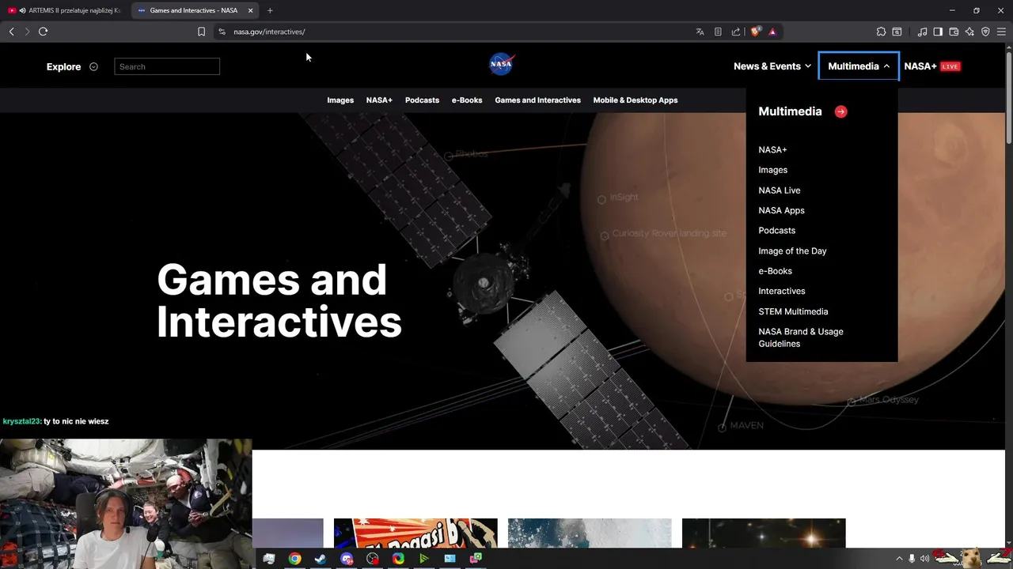The image size is (1013, 569).
Task: View site information icon in address bar
Action: point(222,32)
